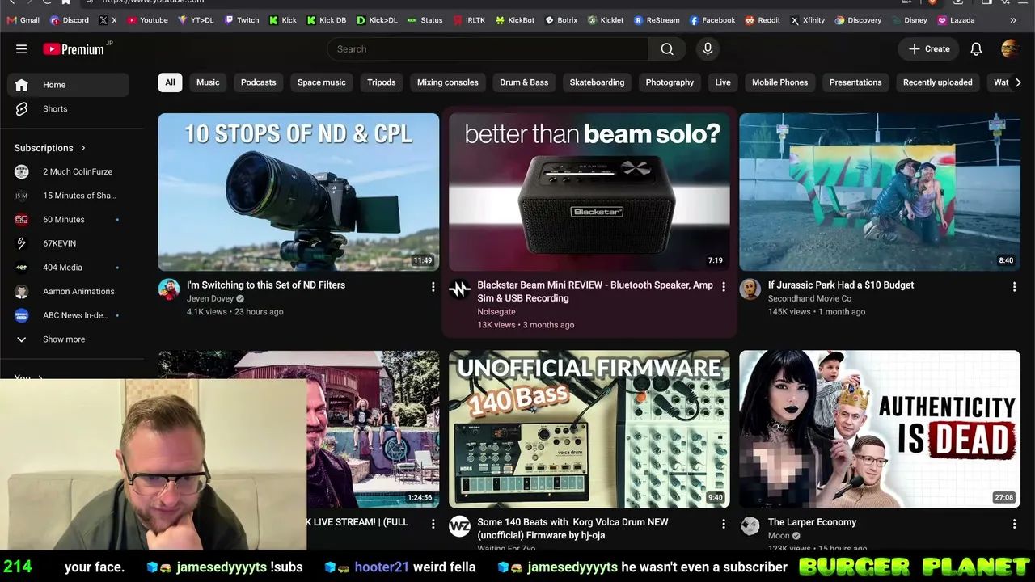Viewport: 1035px width, 582px height.
Task: Open the Jeven Dovey channel name
Action: (x=210, y=299)
